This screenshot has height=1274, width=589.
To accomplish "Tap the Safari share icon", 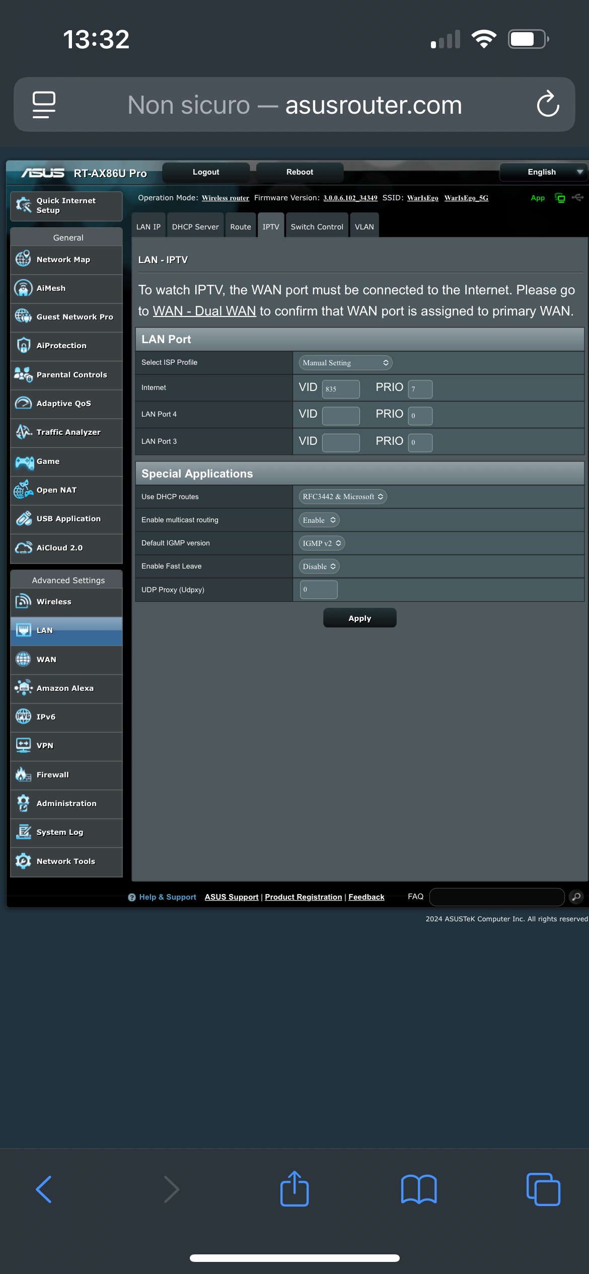I will (x=294, y=1188).
